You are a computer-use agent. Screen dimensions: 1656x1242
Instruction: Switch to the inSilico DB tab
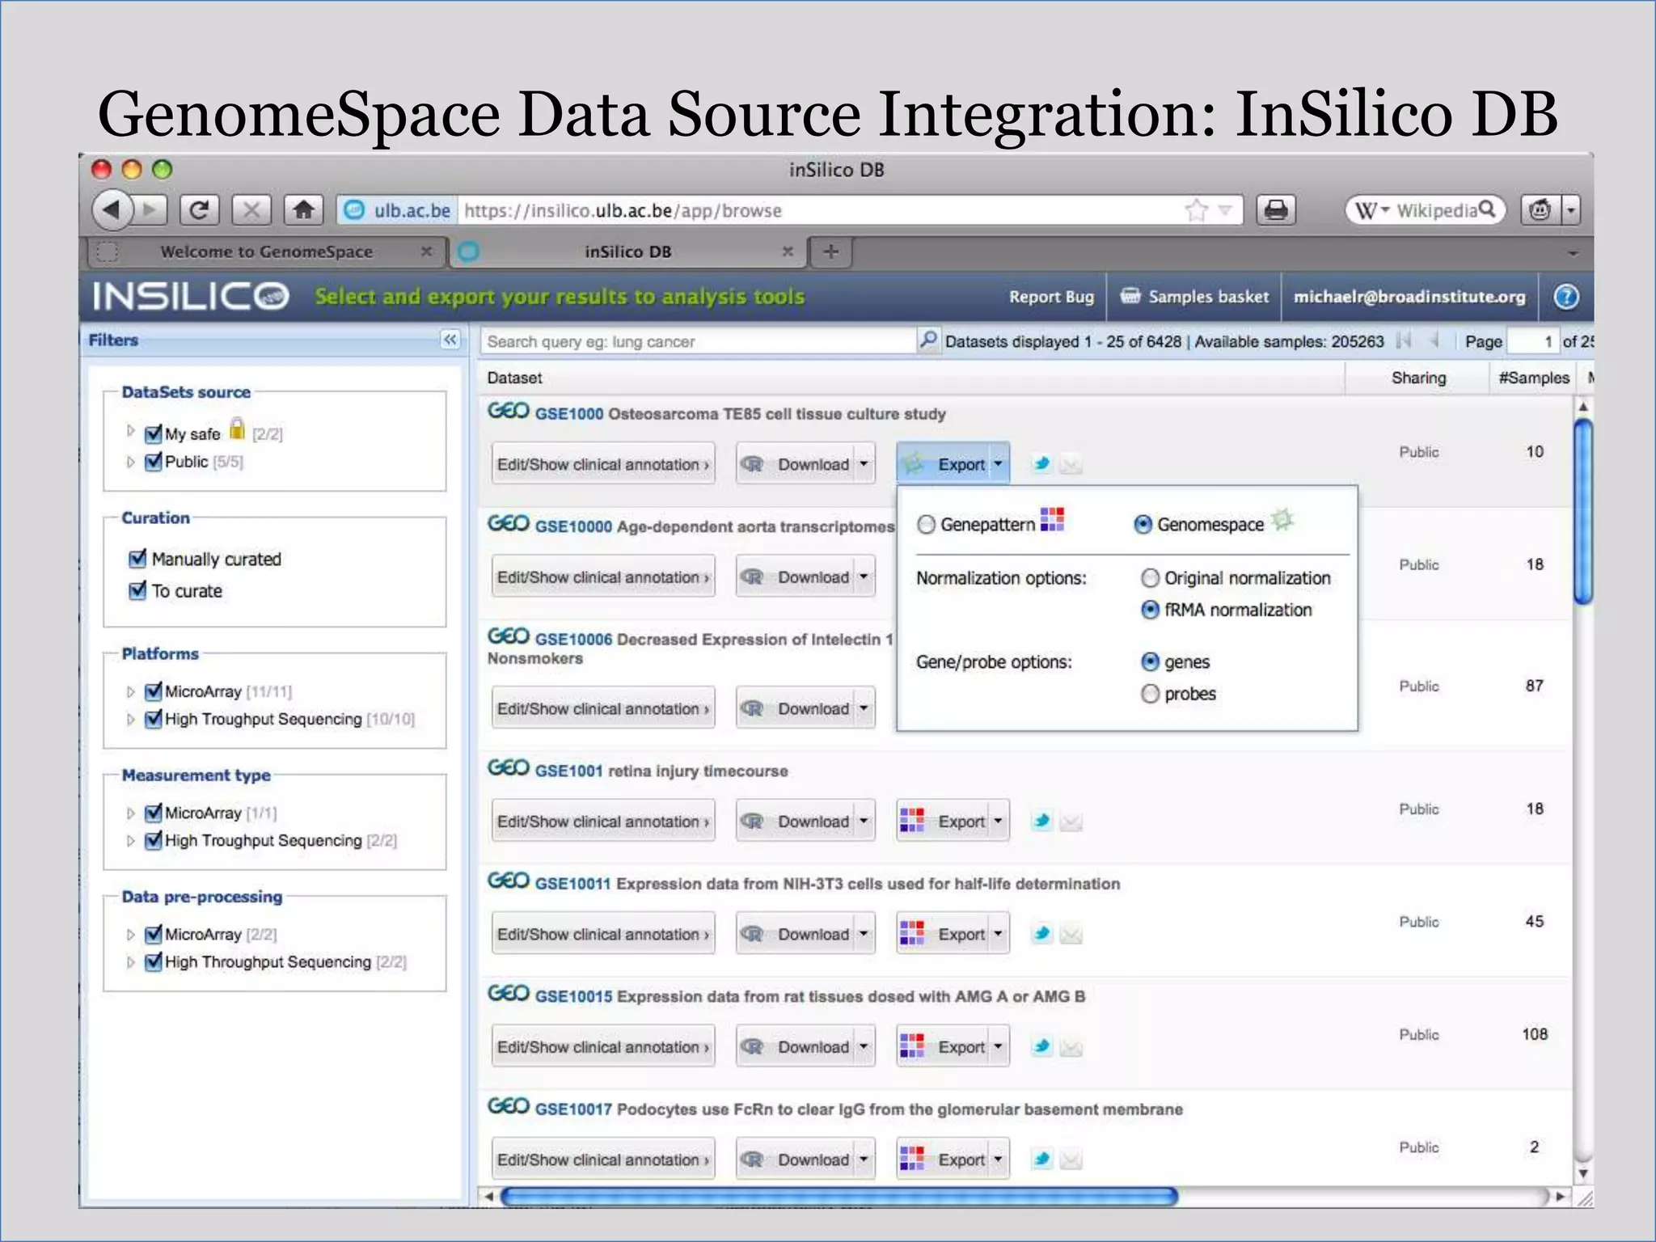(627, 251)
